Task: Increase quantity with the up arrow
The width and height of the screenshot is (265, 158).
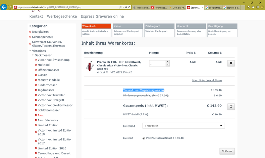Action: coord(168,62)
